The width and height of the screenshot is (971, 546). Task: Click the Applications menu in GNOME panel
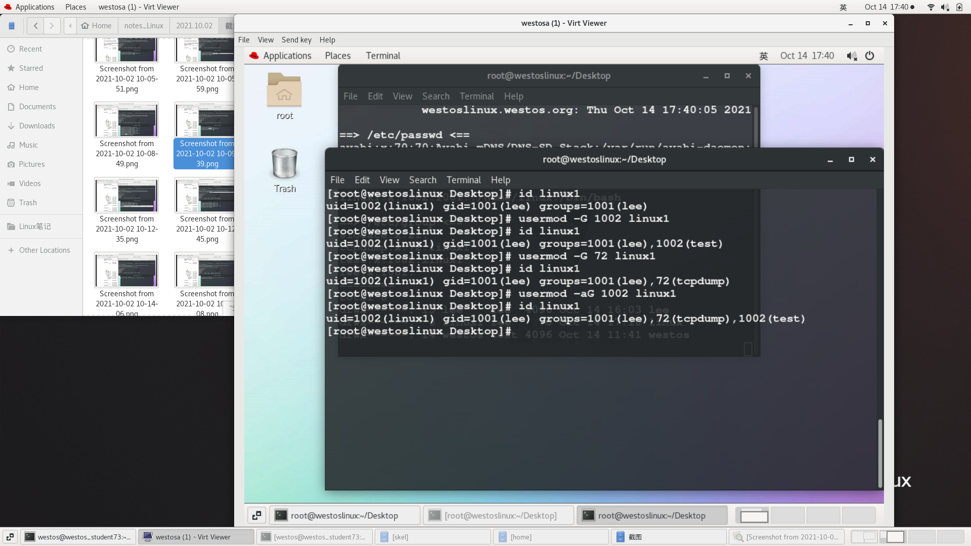click(x=35, y=7)
